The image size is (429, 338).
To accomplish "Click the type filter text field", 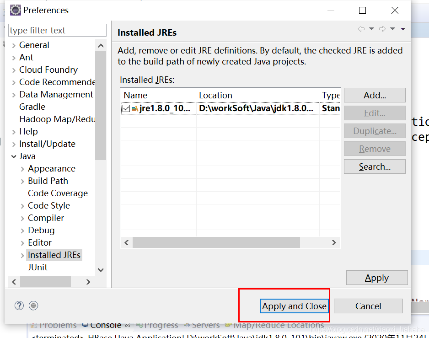I will coord(57,30).
